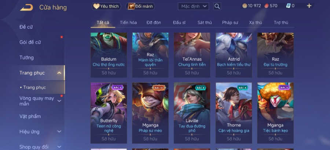Click the golden back arrow icon
Image resolution: width=330 pixels, height=150 pixels.
point(26,8)
